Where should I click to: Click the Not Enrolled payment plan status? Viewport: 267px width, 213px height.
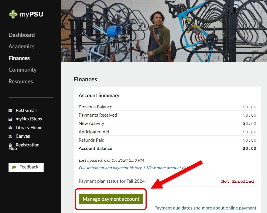[237, 181]
